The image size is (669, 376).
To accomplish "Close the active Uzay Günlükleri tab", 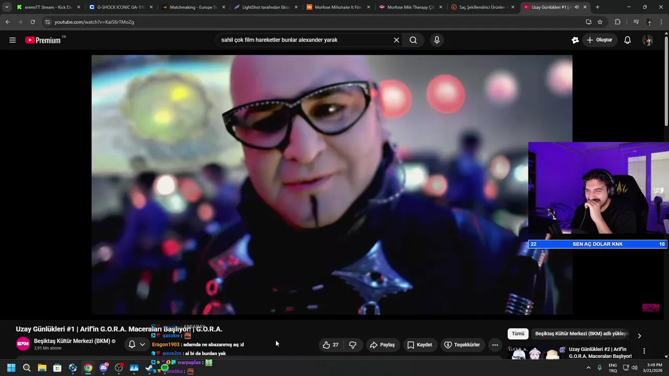I will (x=585, y=7).
